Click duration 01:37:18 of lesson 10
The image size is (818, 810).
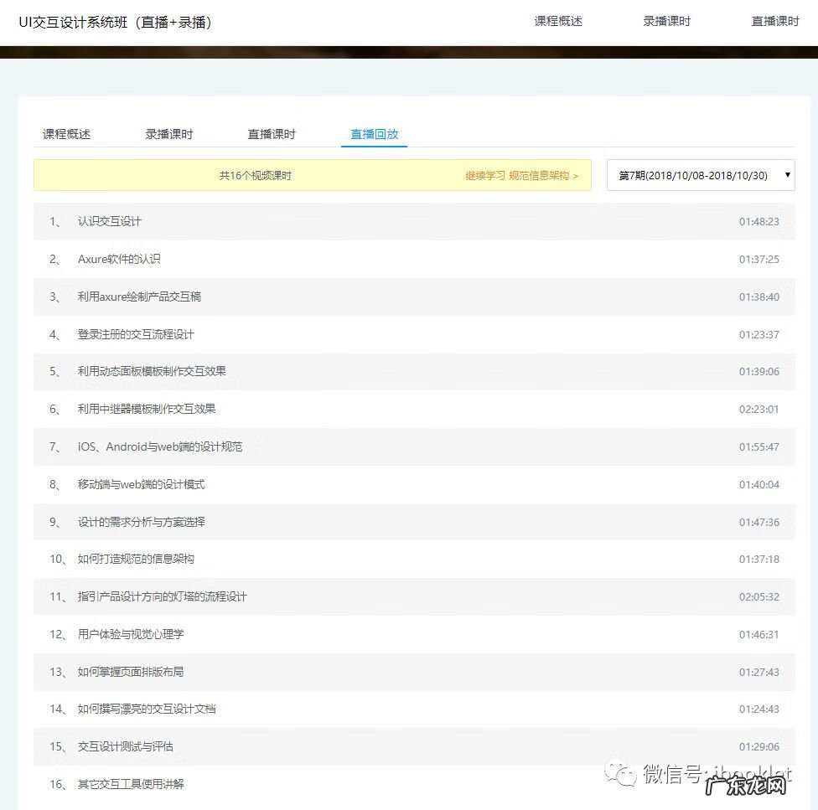click(759, 560)
